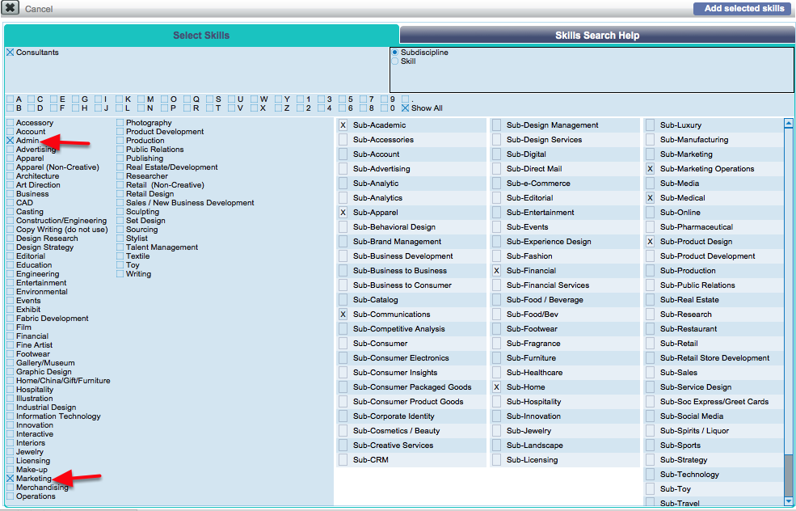The height and width of the screenshot is (511, 796).
Task: Switch to the Select Skills tab
Action: [201, 35]
